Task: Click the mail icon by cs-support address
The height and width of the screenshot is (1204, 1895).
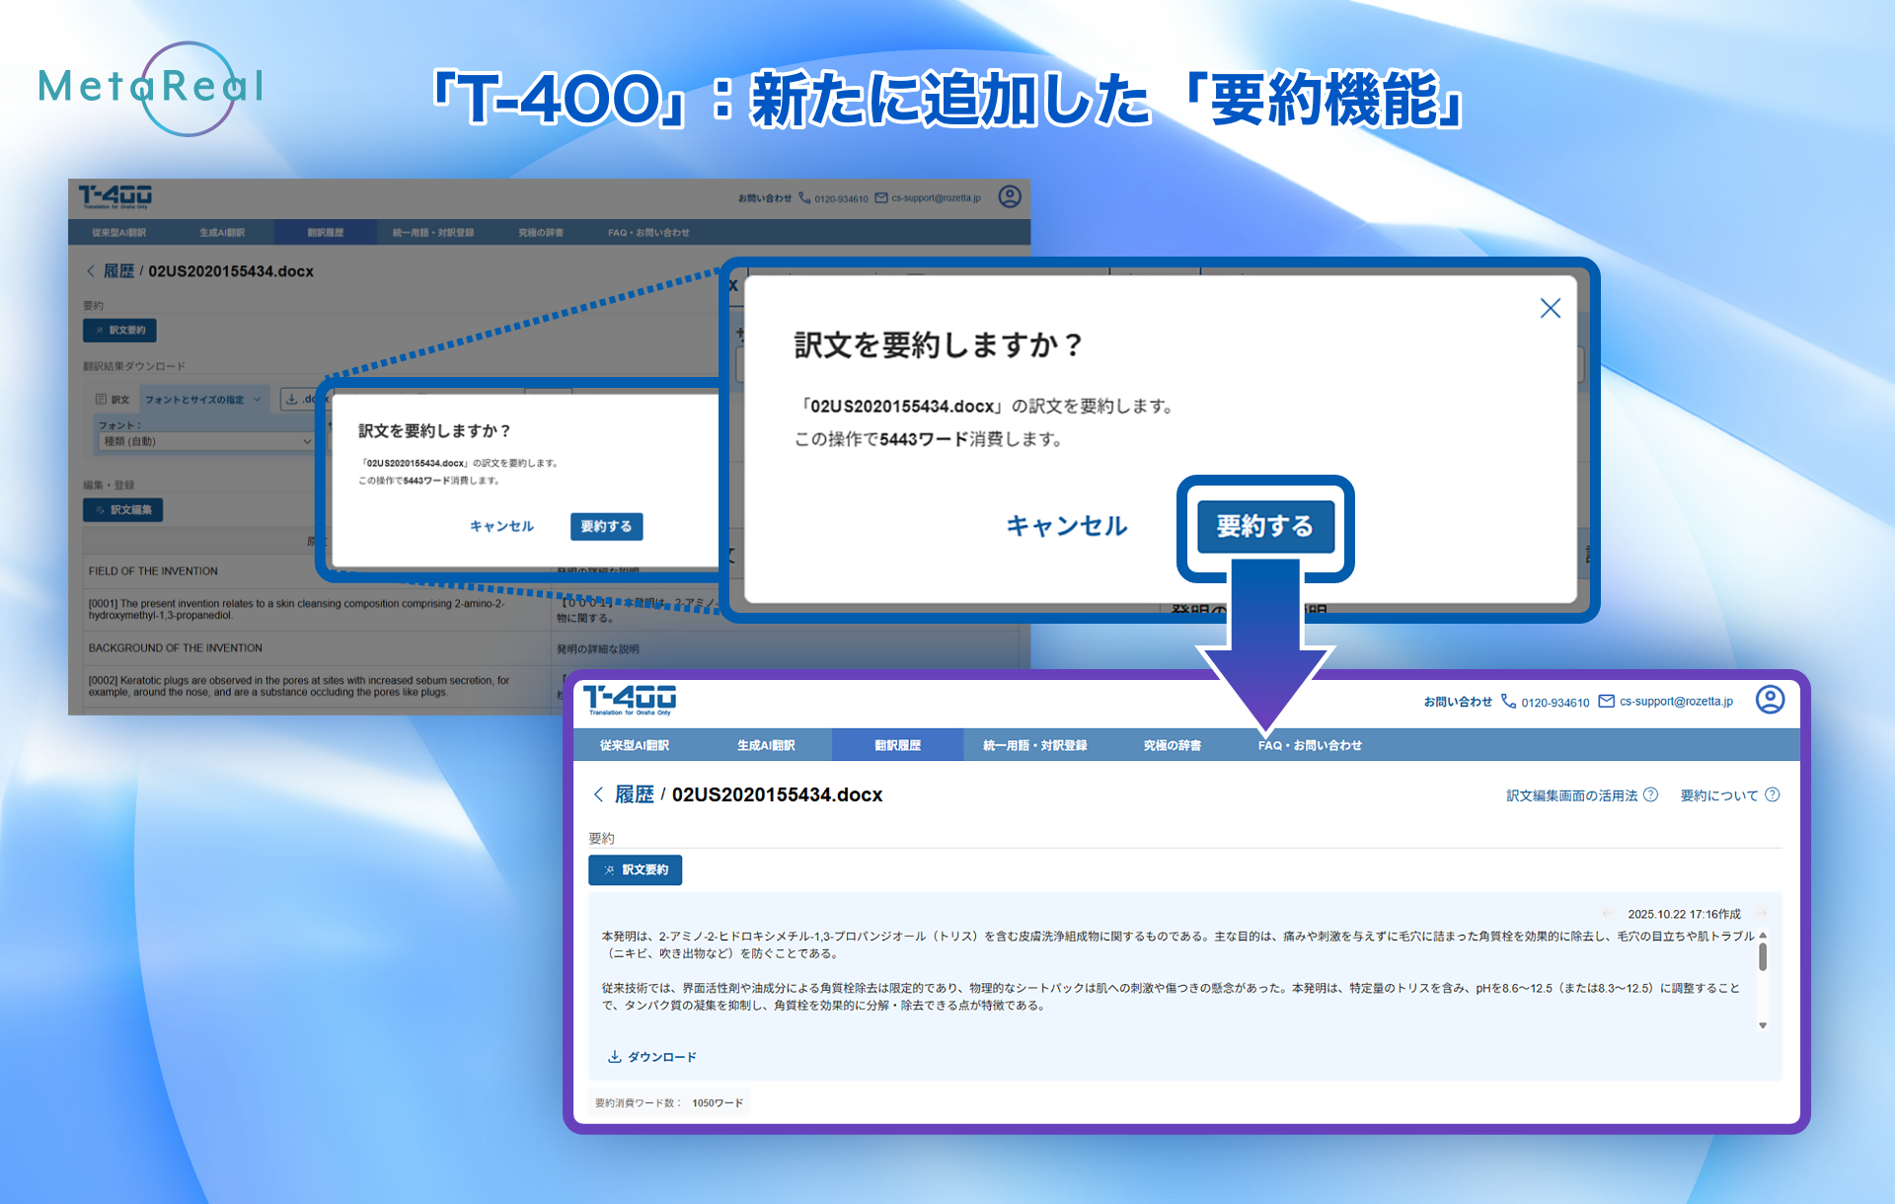Action: (1607, 702)
